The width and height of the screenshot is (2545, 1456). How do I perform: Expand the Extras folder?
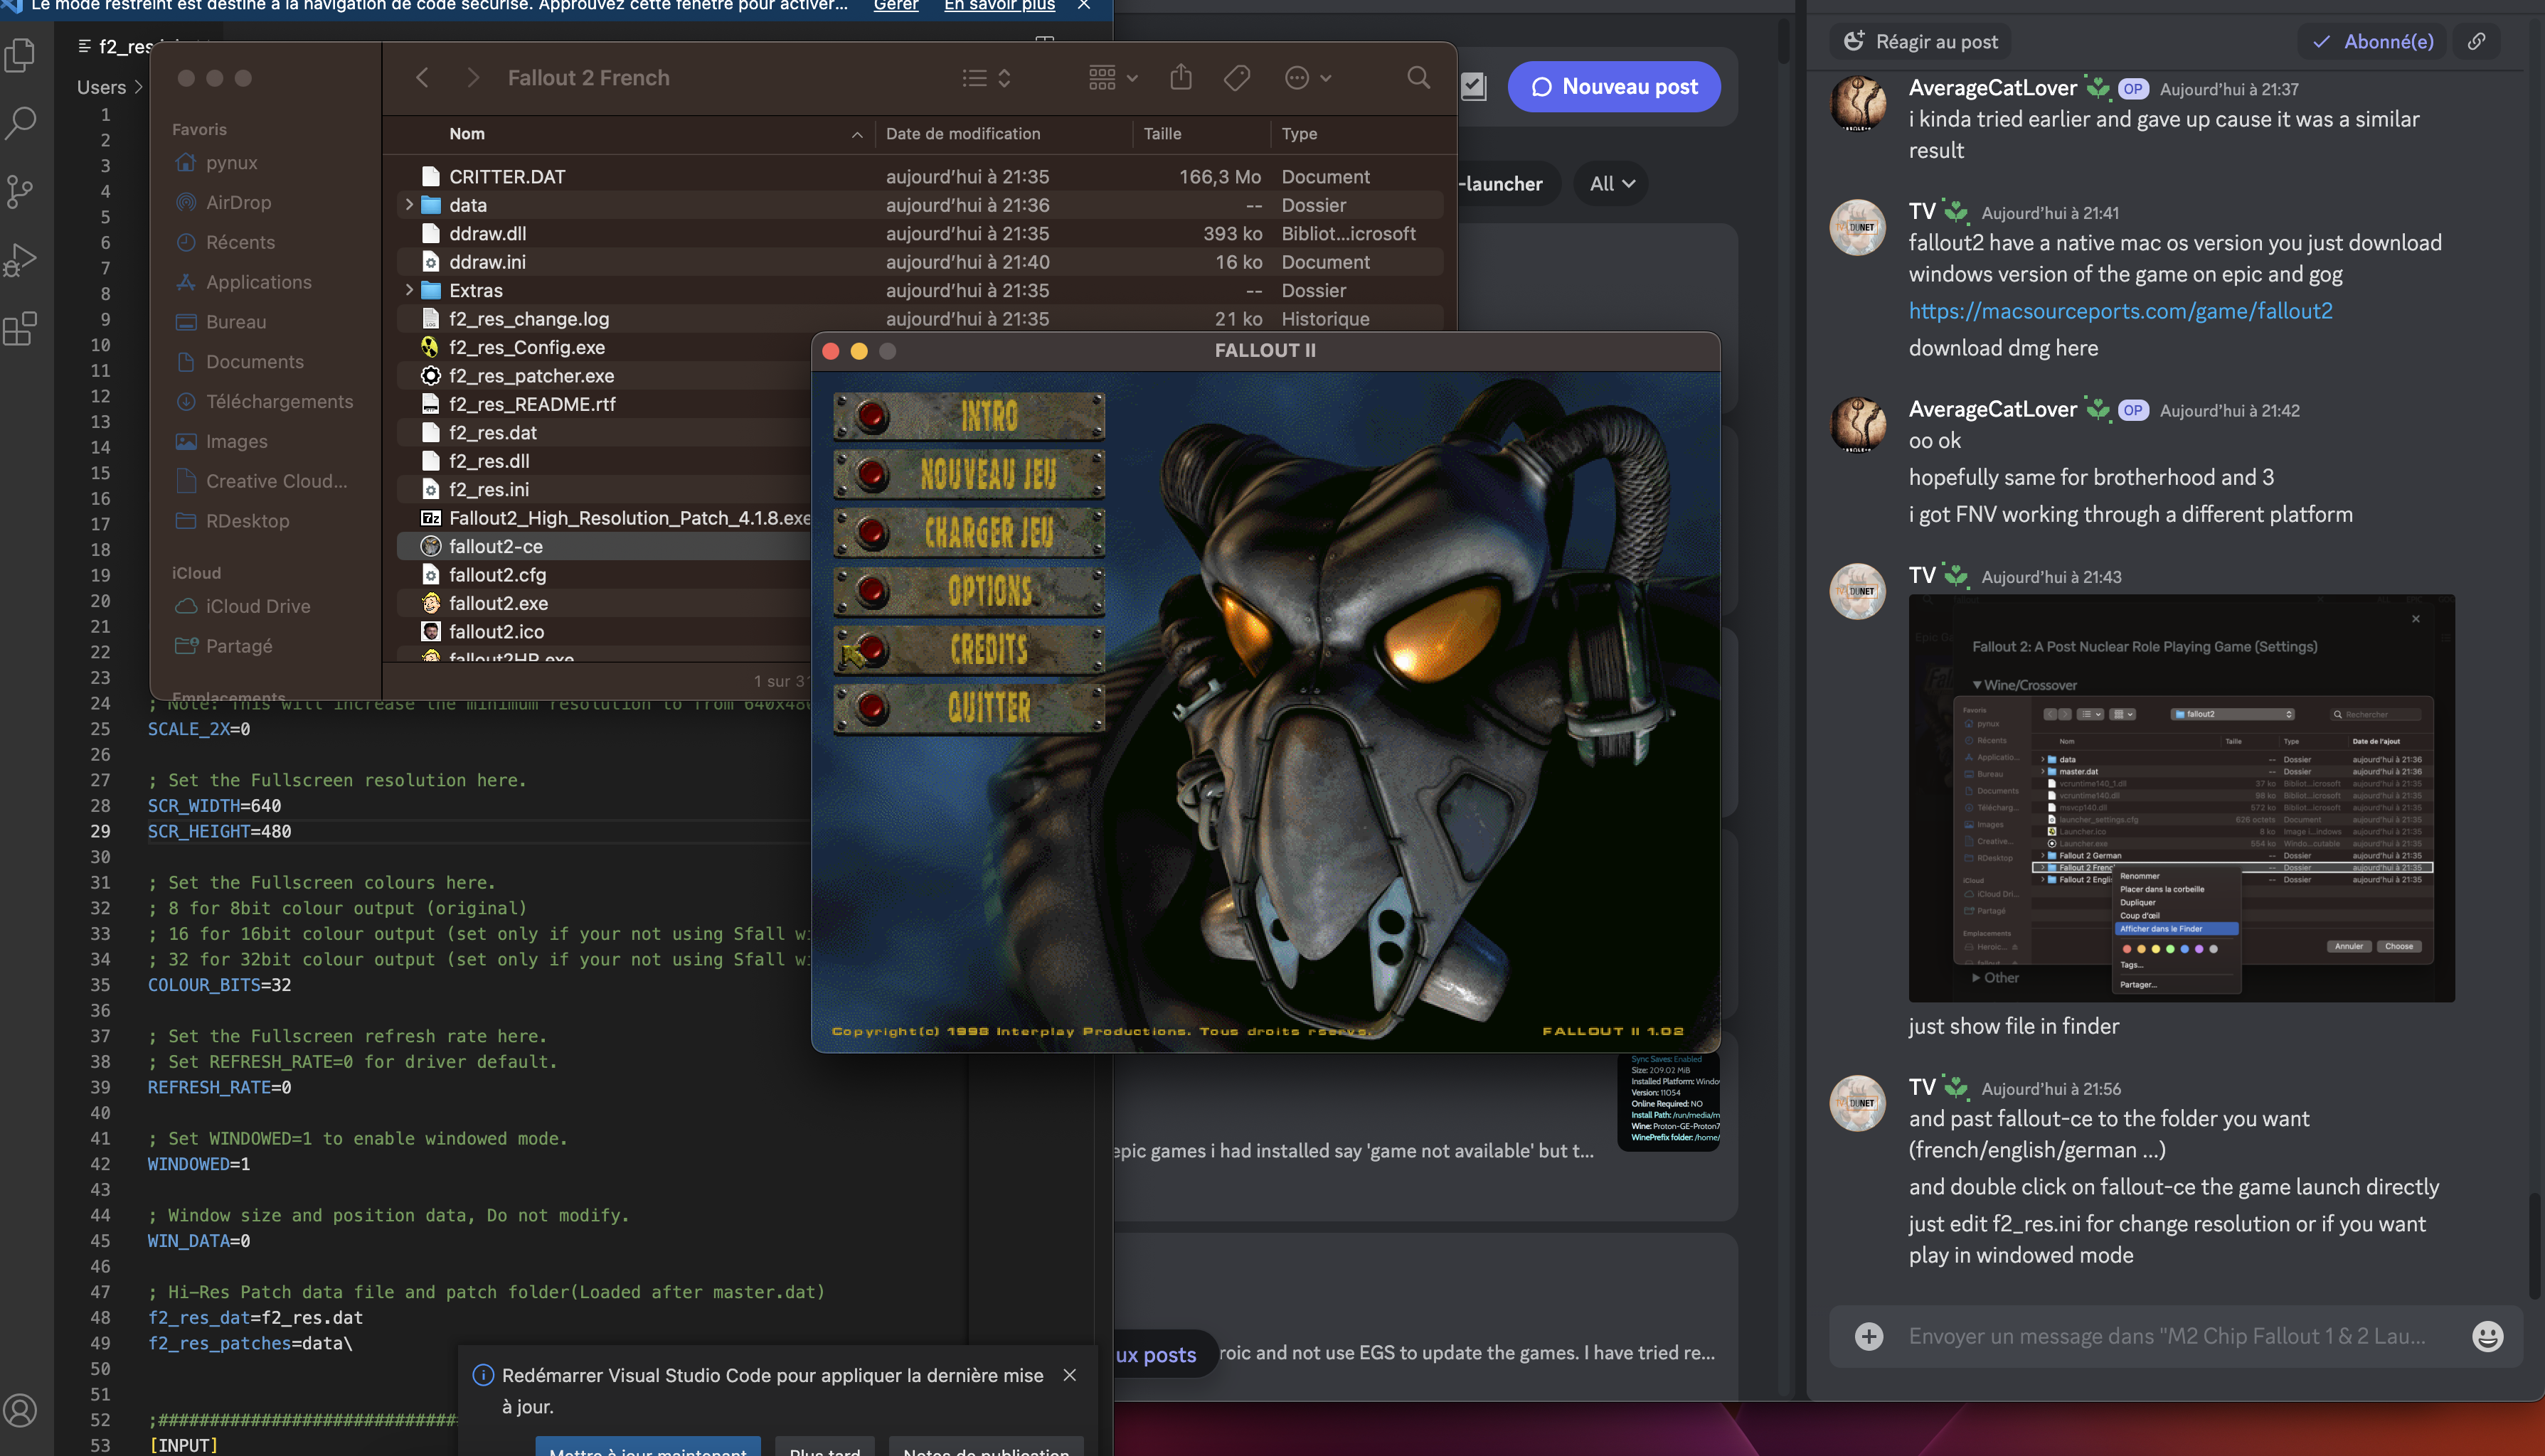409,290
